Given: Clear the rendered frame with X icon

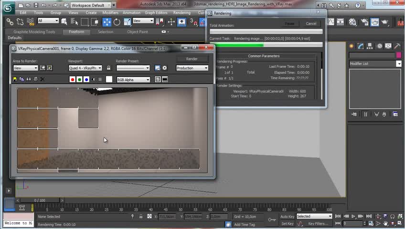Looking at the screenshot, I should point(42,79).
